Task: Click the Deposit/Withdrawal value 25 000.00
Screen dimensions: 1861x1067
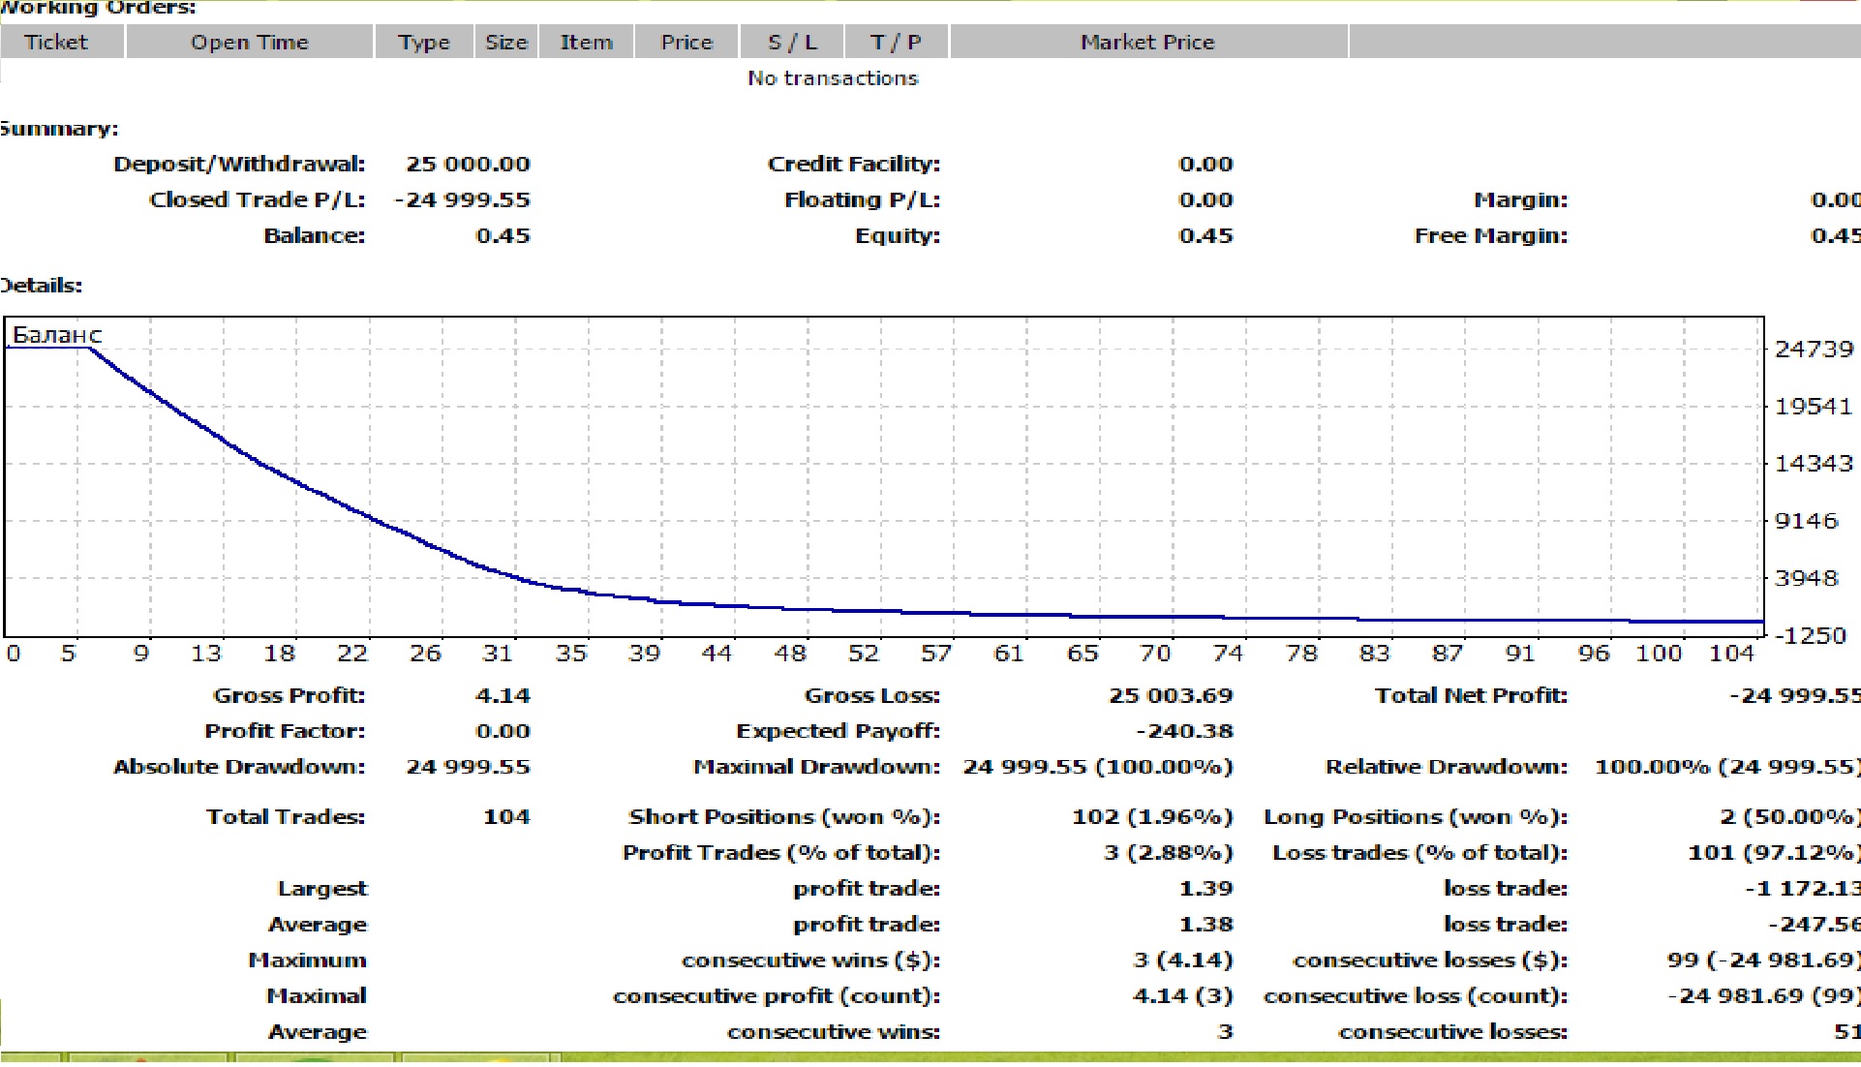Action: [x=468, y=164]
